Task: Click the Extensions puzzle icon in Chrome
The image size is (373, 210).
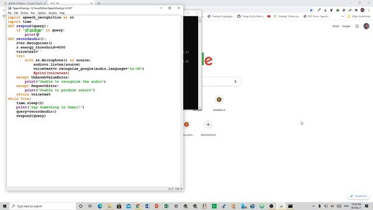Action: click(x=356, y=10)
